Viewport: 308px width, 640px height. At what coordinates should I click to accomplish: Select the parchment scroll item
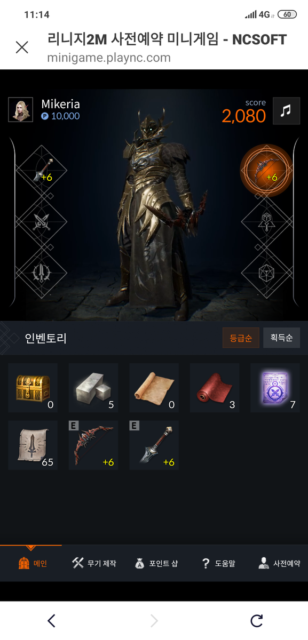pos(154,388)
